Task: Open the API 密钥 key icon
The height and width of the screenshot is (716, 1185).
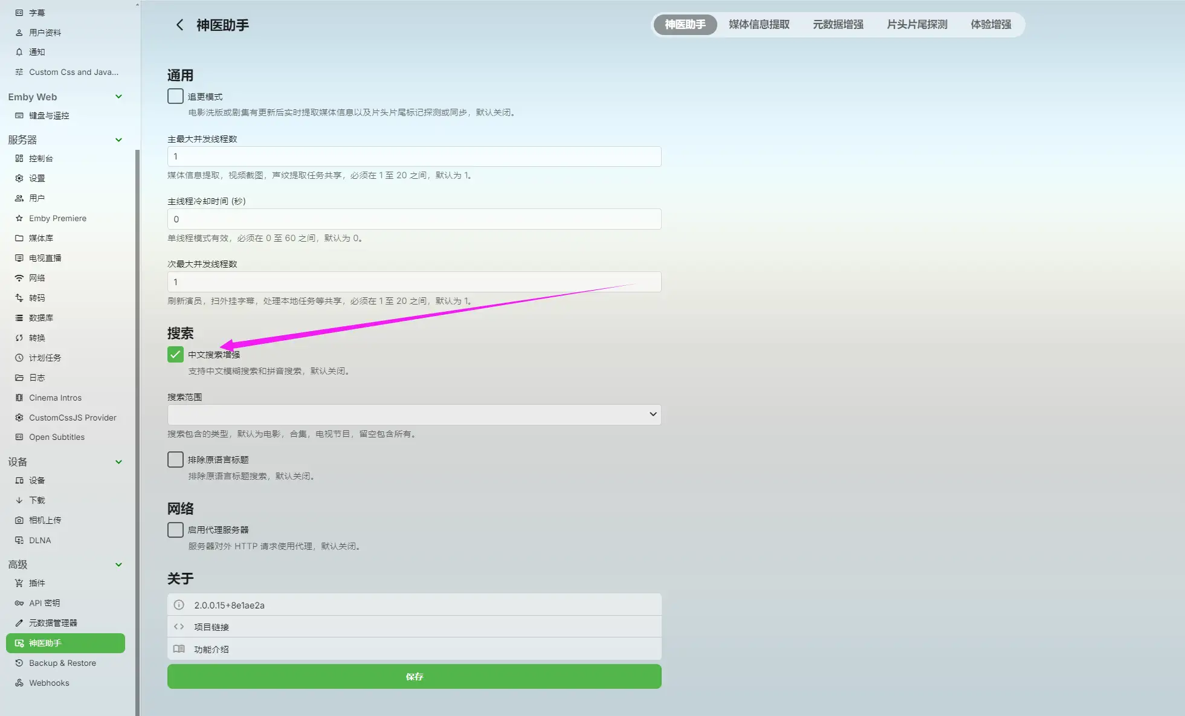Action: [x=19, y=603]
